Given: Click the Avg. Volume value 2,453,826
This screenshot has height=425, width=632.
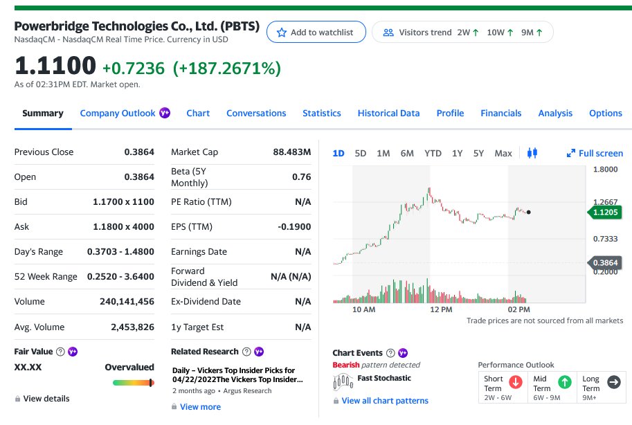Looking at the screenshot, I should (133, 327).
